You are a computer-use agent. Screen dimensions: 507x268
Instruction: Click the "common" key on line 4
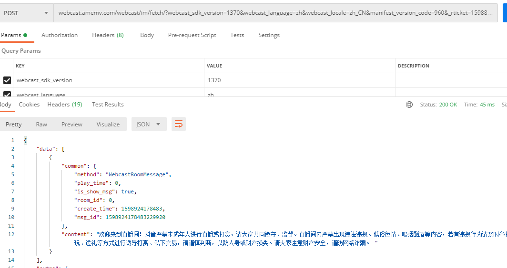[x=74, y=166]
